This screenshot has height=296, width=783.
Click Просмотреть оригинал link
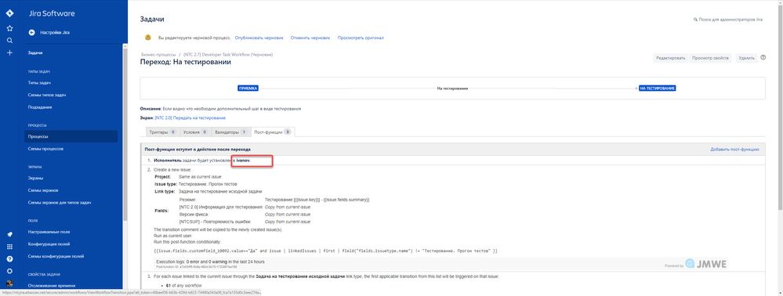click(x=361, y=38)
